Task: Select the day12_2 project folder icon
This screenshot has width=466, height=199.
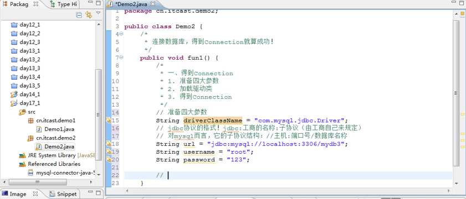Action: coord(14,33)
